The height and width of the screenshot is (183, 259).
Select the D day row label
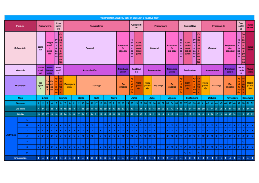click(27, 152)
